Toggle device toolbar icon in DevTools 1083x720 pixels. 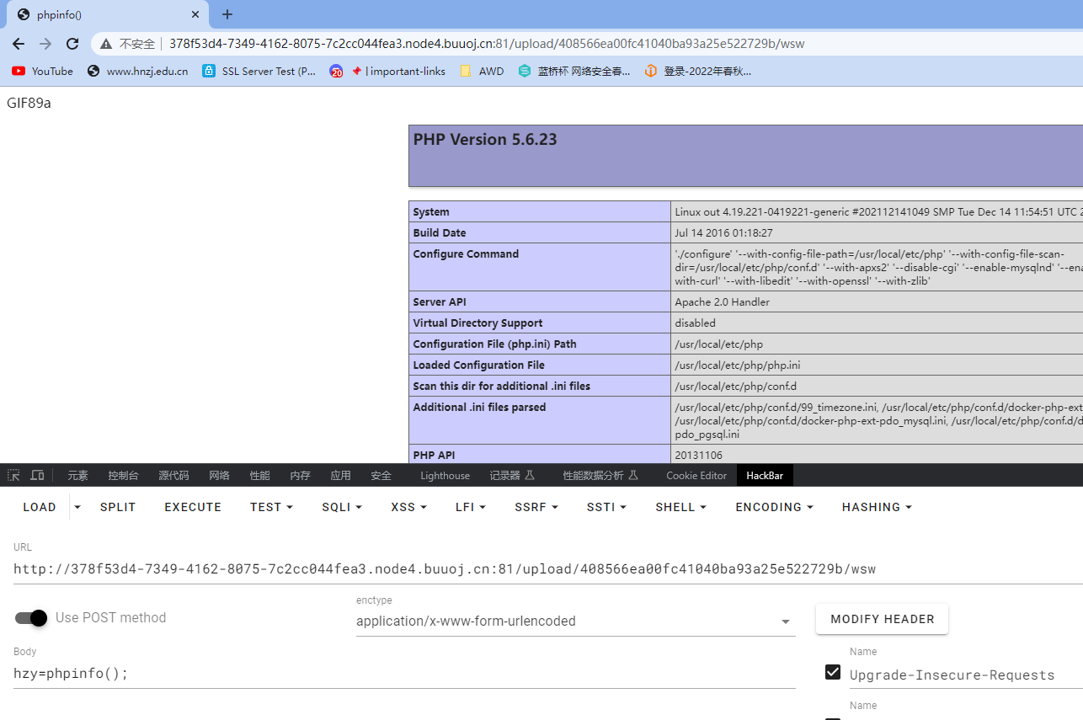pos(37,476)
